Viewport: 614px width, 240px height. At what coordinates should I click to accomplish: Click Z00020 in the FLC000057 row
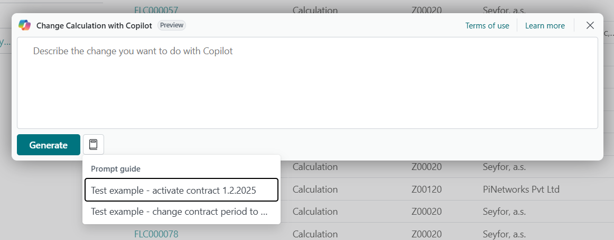tap(426, 9)
